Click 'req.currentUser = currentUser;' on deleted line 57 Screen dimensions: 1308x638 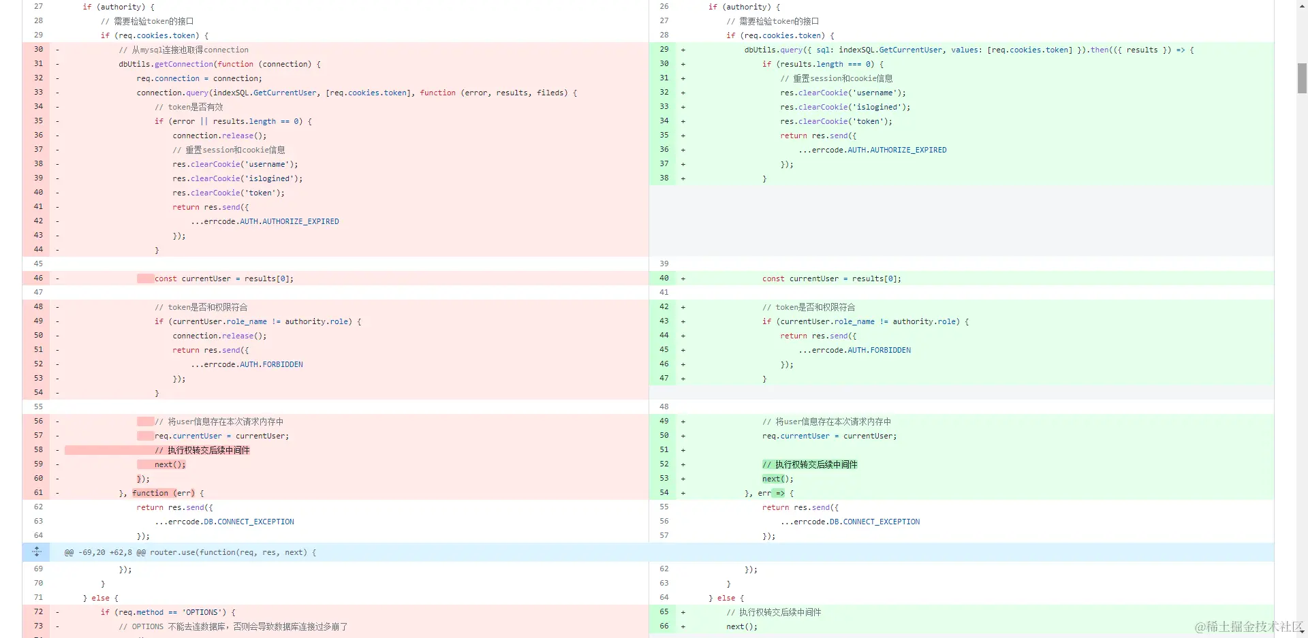coord(221,436)
